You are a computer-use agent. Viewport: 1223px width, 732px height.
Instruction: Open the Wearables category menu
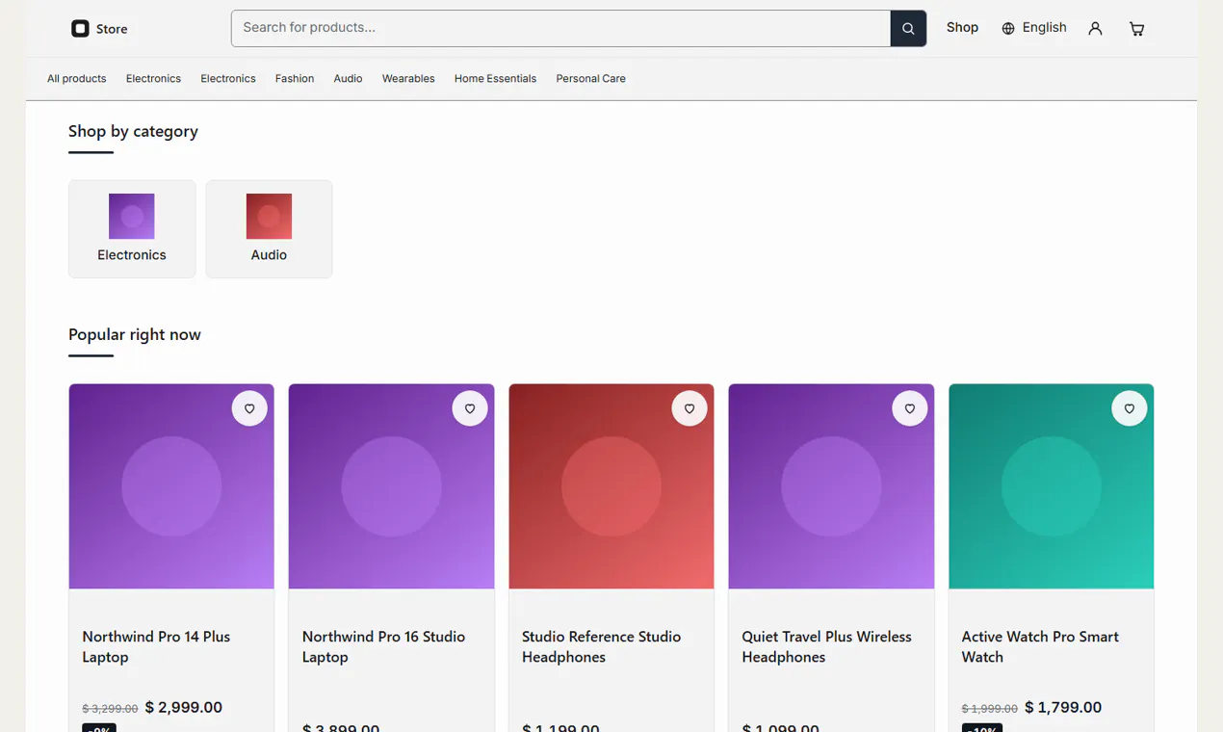(x=408, y=79)
